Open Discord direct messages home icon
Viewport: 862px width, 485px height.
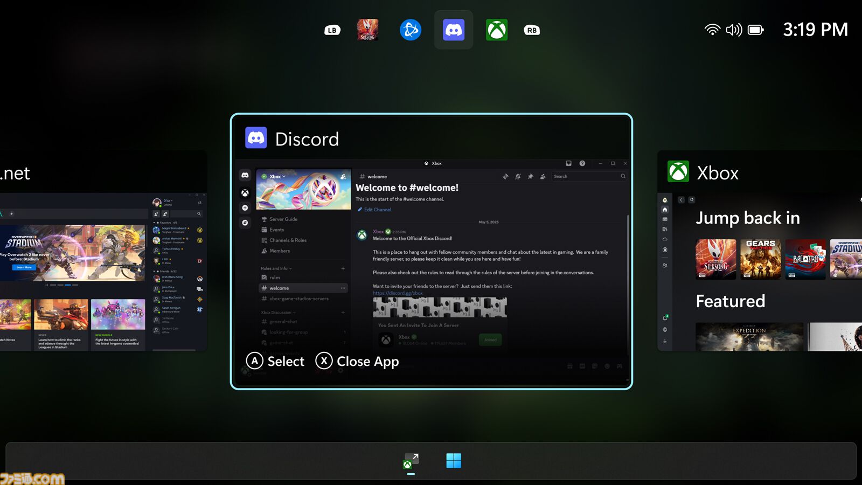[245, 175]
